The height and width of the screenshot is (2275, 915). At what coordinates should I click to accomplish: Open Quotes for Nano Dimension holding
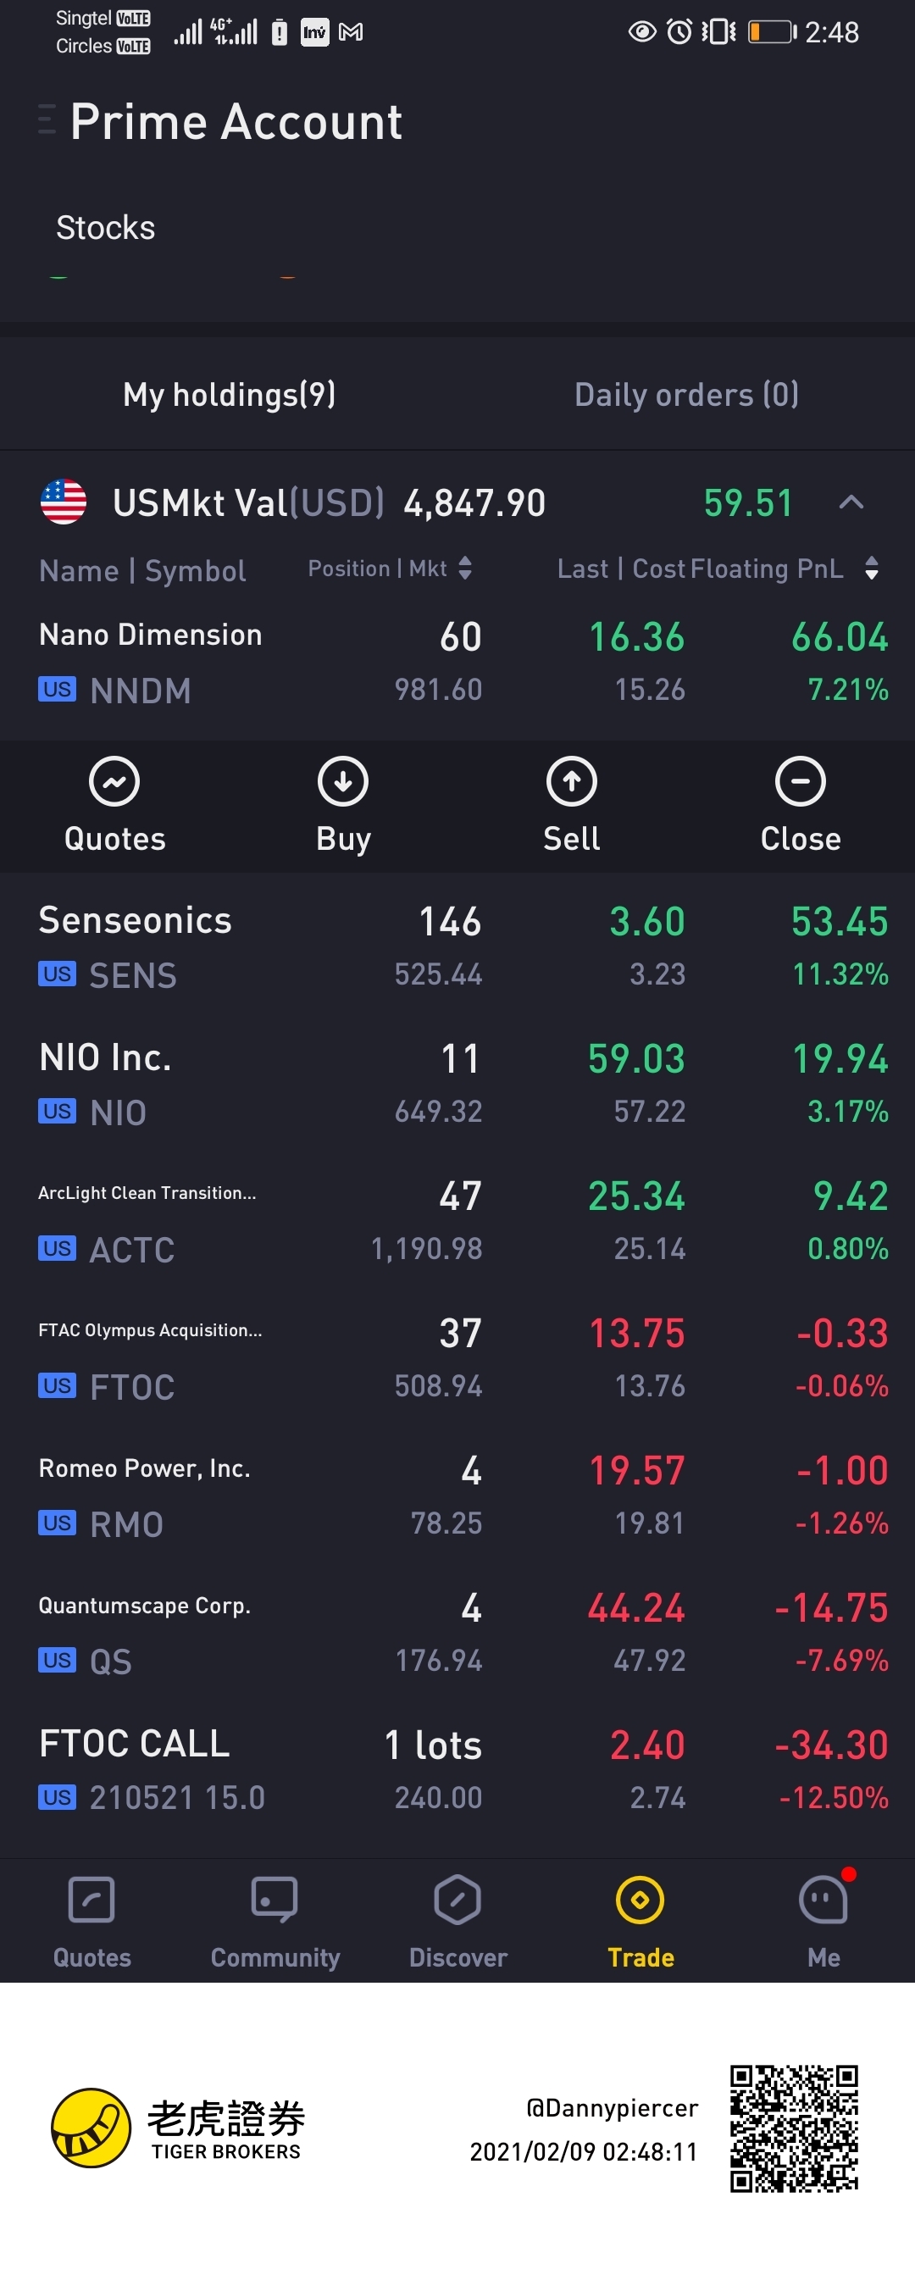pyautogui.click(x=115, y=804)
